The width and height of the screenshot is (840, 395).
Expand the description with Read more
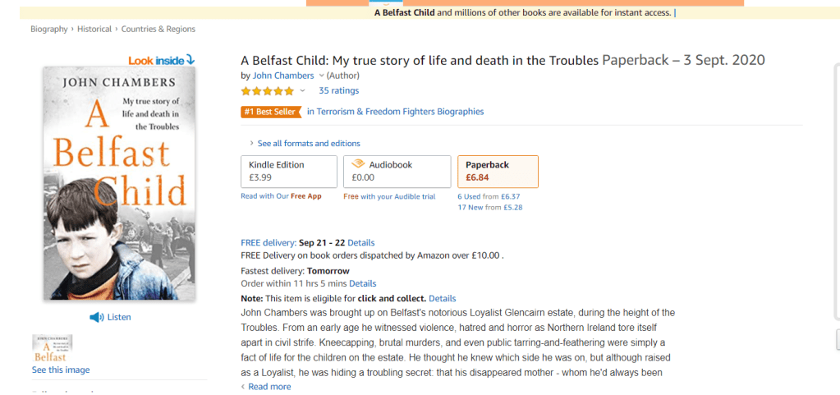[269, 387]
